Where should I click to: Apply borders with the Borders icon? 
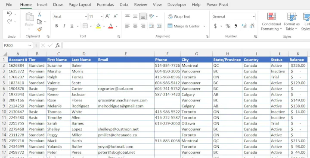(85, 26)
